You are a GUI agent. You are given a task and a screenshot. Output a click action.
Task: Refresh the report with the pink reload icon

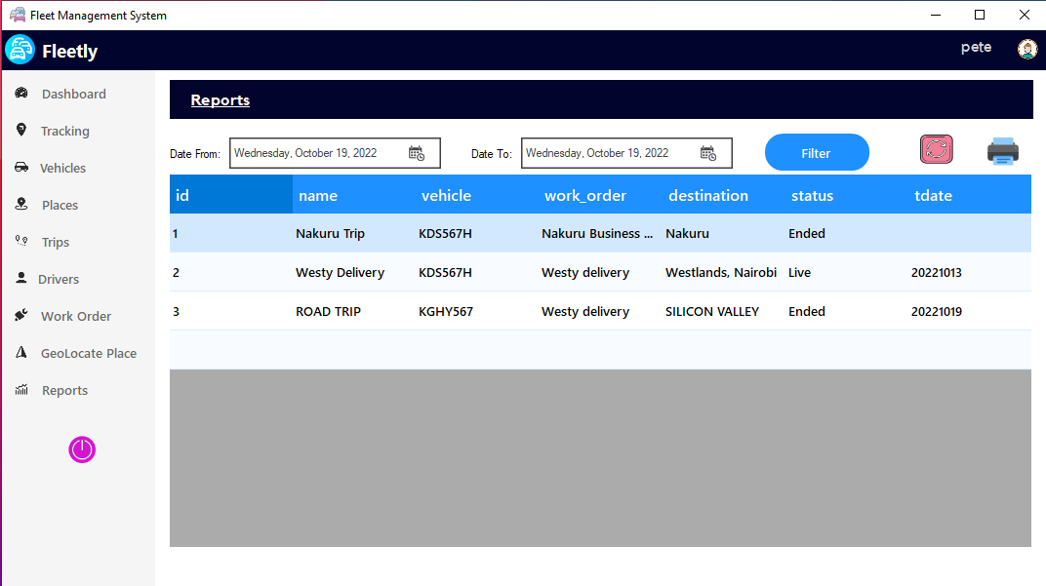point(936,149)
